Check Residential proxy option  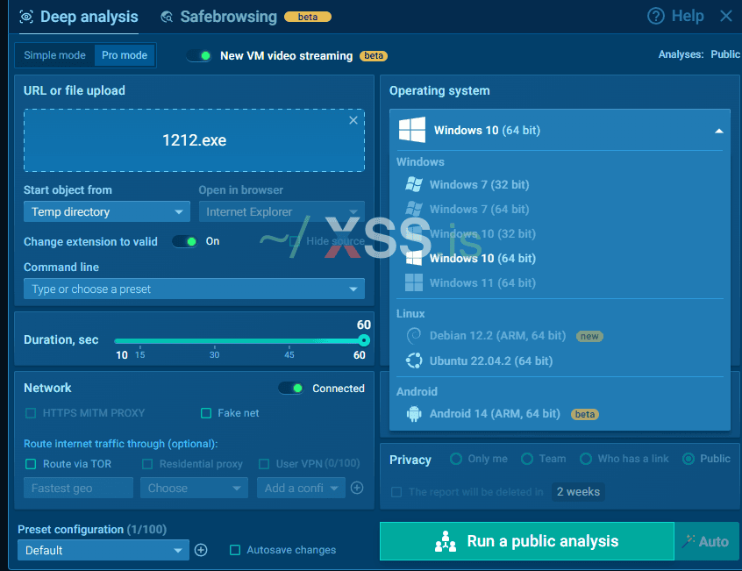click(x=147, y=464)
